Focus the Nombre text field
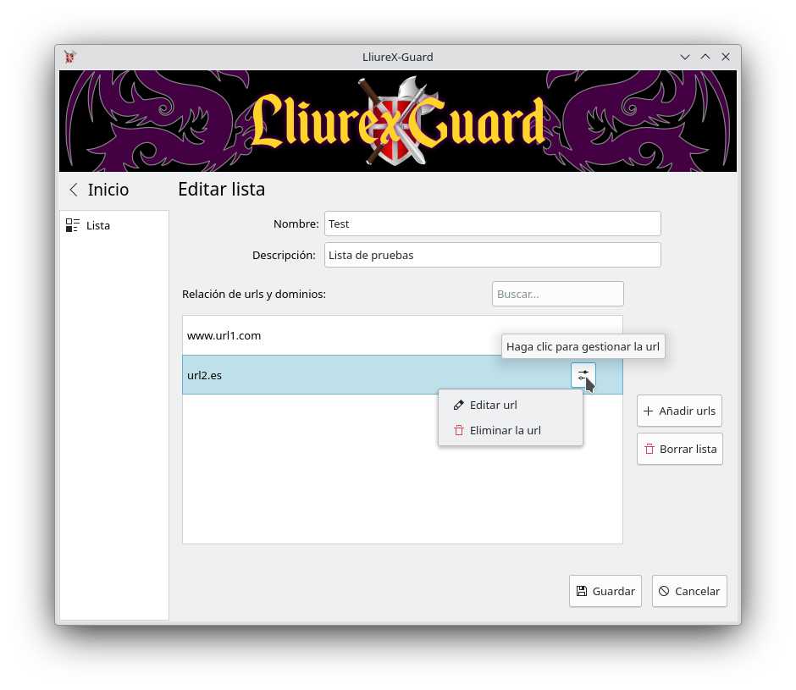This screenshot has width=796, height=690. click(x=493, y=224)
